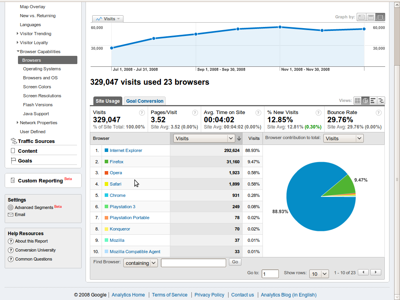Collapse Browser Capabilities tree item
This screenshot has width=400, height=300.
click(18, 51)
